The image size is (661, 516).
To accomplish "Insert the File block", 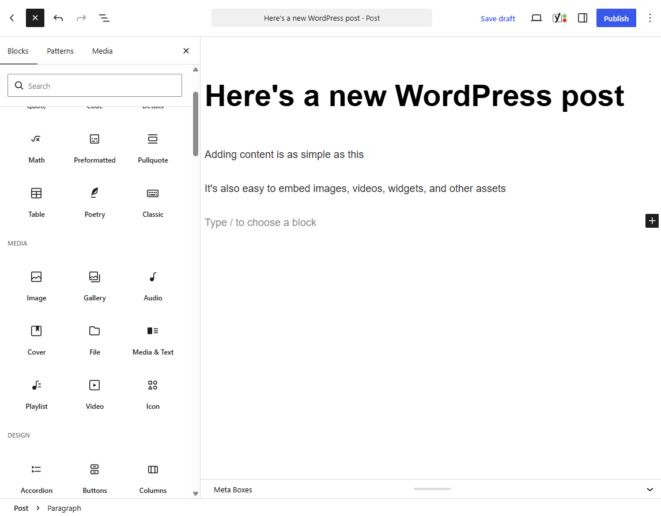I will (x=95, y=341).
